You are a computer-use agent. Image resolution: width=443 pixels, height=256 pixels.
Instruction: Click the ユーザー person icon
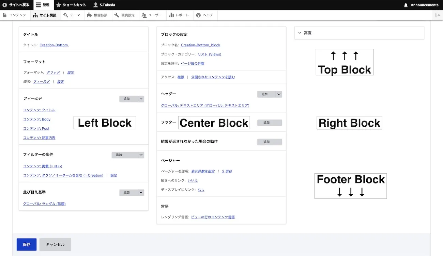click(144, 15)
